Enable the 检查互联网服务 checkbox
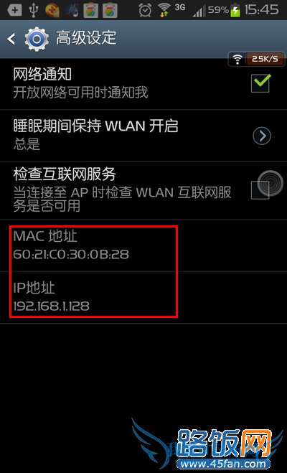Screen dimensions: 287x473 (260, 190)
